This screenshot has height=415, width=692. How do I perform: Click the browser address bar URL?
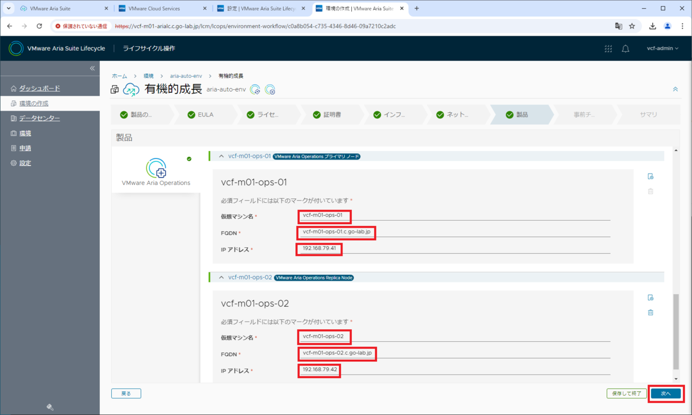point(255,26)
